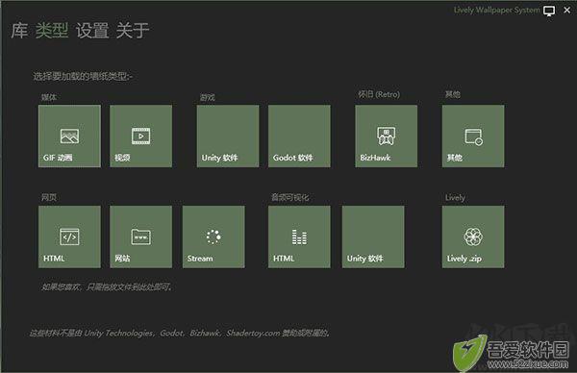Image resolution: width=577 pixels, height=373 pixels.
Task: Open the 关于 about tab
Action: (133, 31)
